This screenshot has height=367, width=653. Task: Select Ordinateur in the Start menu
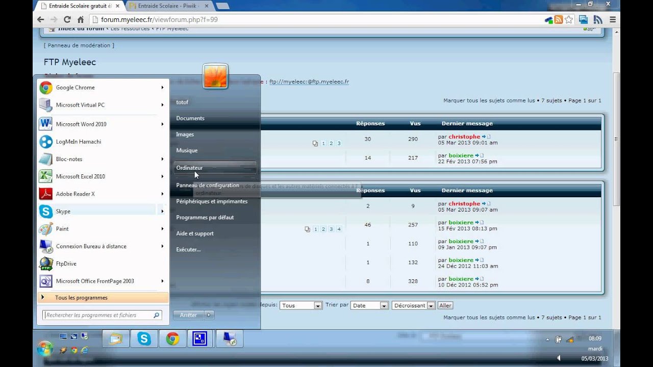coord(215,168)
